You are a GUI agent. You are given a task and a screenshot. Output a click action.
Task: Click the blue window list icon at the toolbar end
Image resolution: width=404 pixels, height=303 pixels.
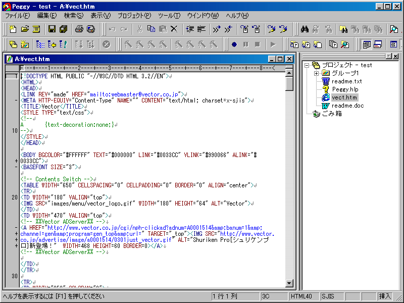[x=393, y=44]
